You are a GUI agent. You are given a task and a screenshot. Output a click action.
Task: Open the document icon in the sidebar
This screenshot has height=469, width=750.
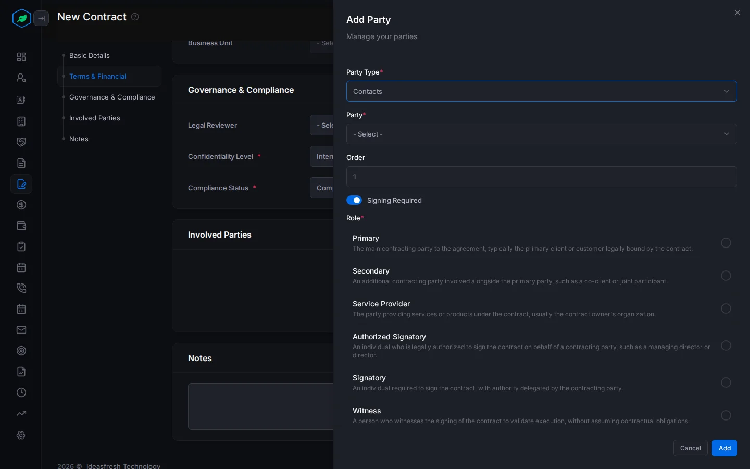[21, 163]
